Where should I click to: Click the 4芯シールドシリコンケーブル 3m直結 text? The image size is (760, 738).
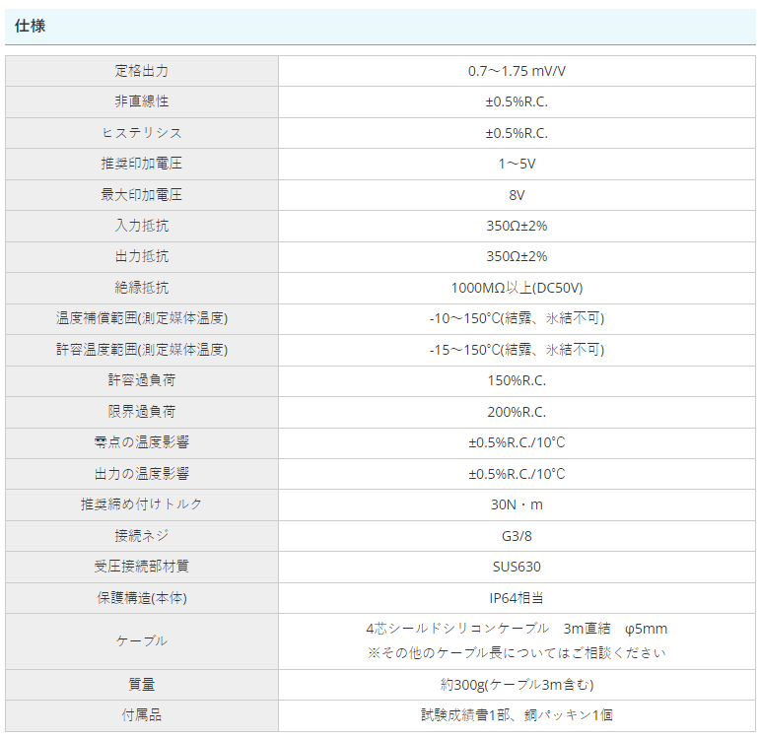(x=488, y=629)
